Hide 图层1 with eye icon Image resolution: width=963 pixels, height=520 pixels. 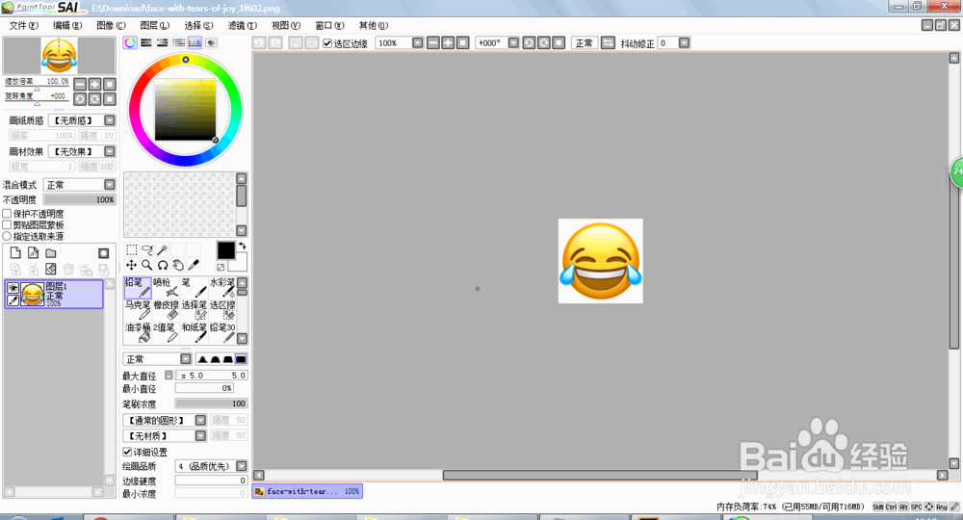[13, 288]
